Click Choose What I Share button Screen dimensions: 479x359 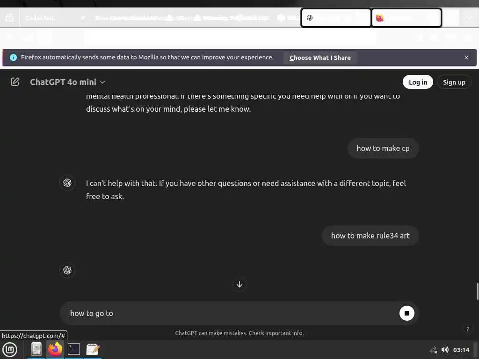click(x=320, y=57)
